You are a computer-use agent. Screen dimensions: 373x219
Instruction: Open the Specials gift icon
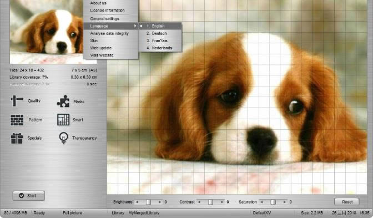click(x=17, y=138)
